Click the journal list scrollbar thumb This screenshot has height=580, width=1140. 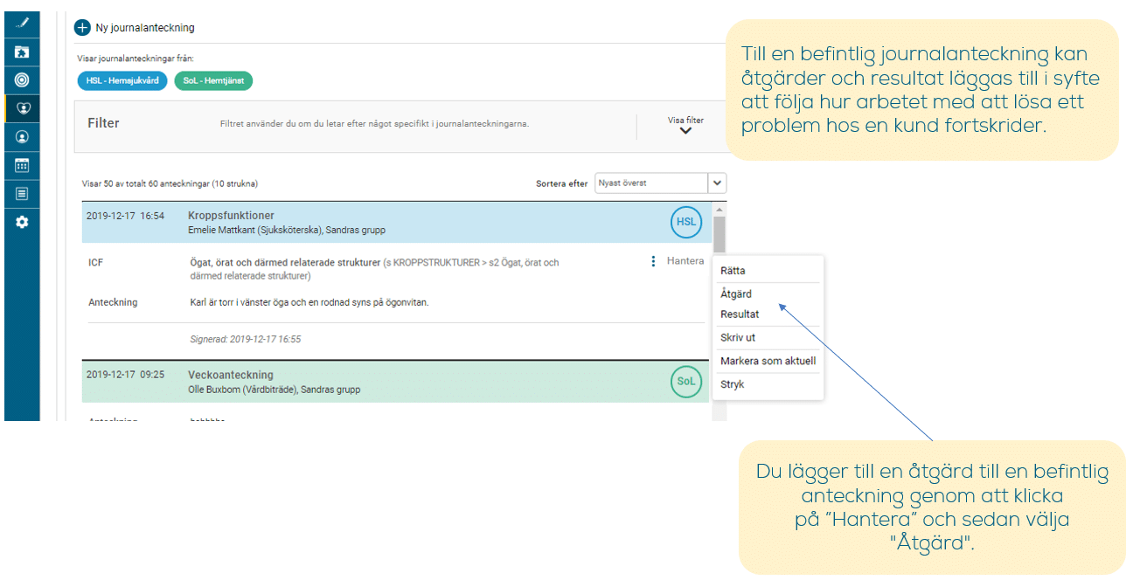pyautogui.click(x=719, y=233)
